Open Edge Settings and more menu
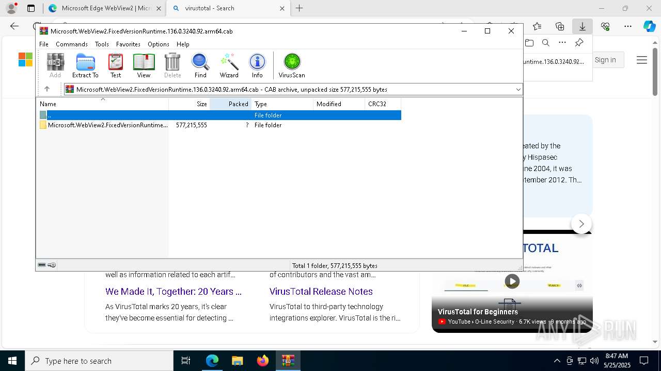Viewport: 661px width, 371px height. (x=628, y=26)
